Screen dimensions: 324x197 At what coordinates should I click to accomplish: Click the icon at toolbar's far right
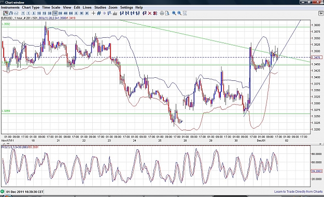321,13
